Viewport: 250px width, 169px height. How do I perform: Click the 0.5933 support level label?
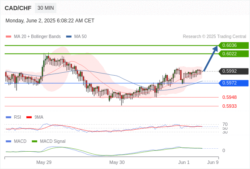(229, 106)
